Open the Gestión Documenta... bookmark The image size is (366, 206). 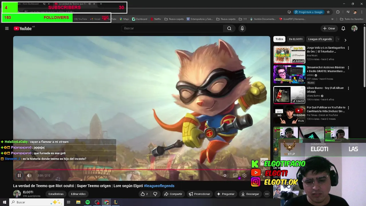coord(263,19)
